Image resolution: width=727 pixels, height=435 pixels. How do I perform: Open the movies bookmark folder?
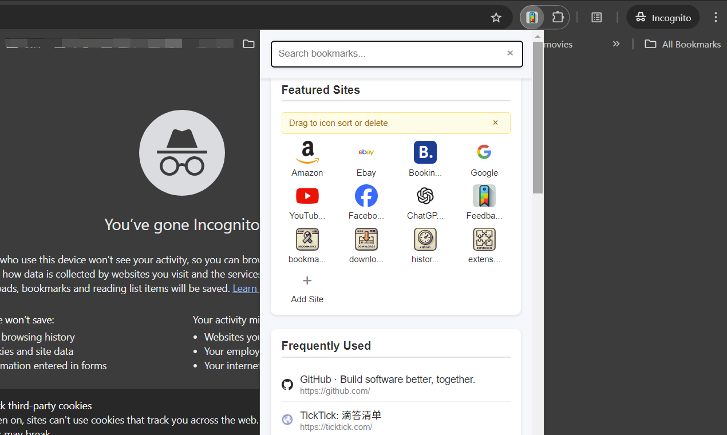tap(559, 44)
